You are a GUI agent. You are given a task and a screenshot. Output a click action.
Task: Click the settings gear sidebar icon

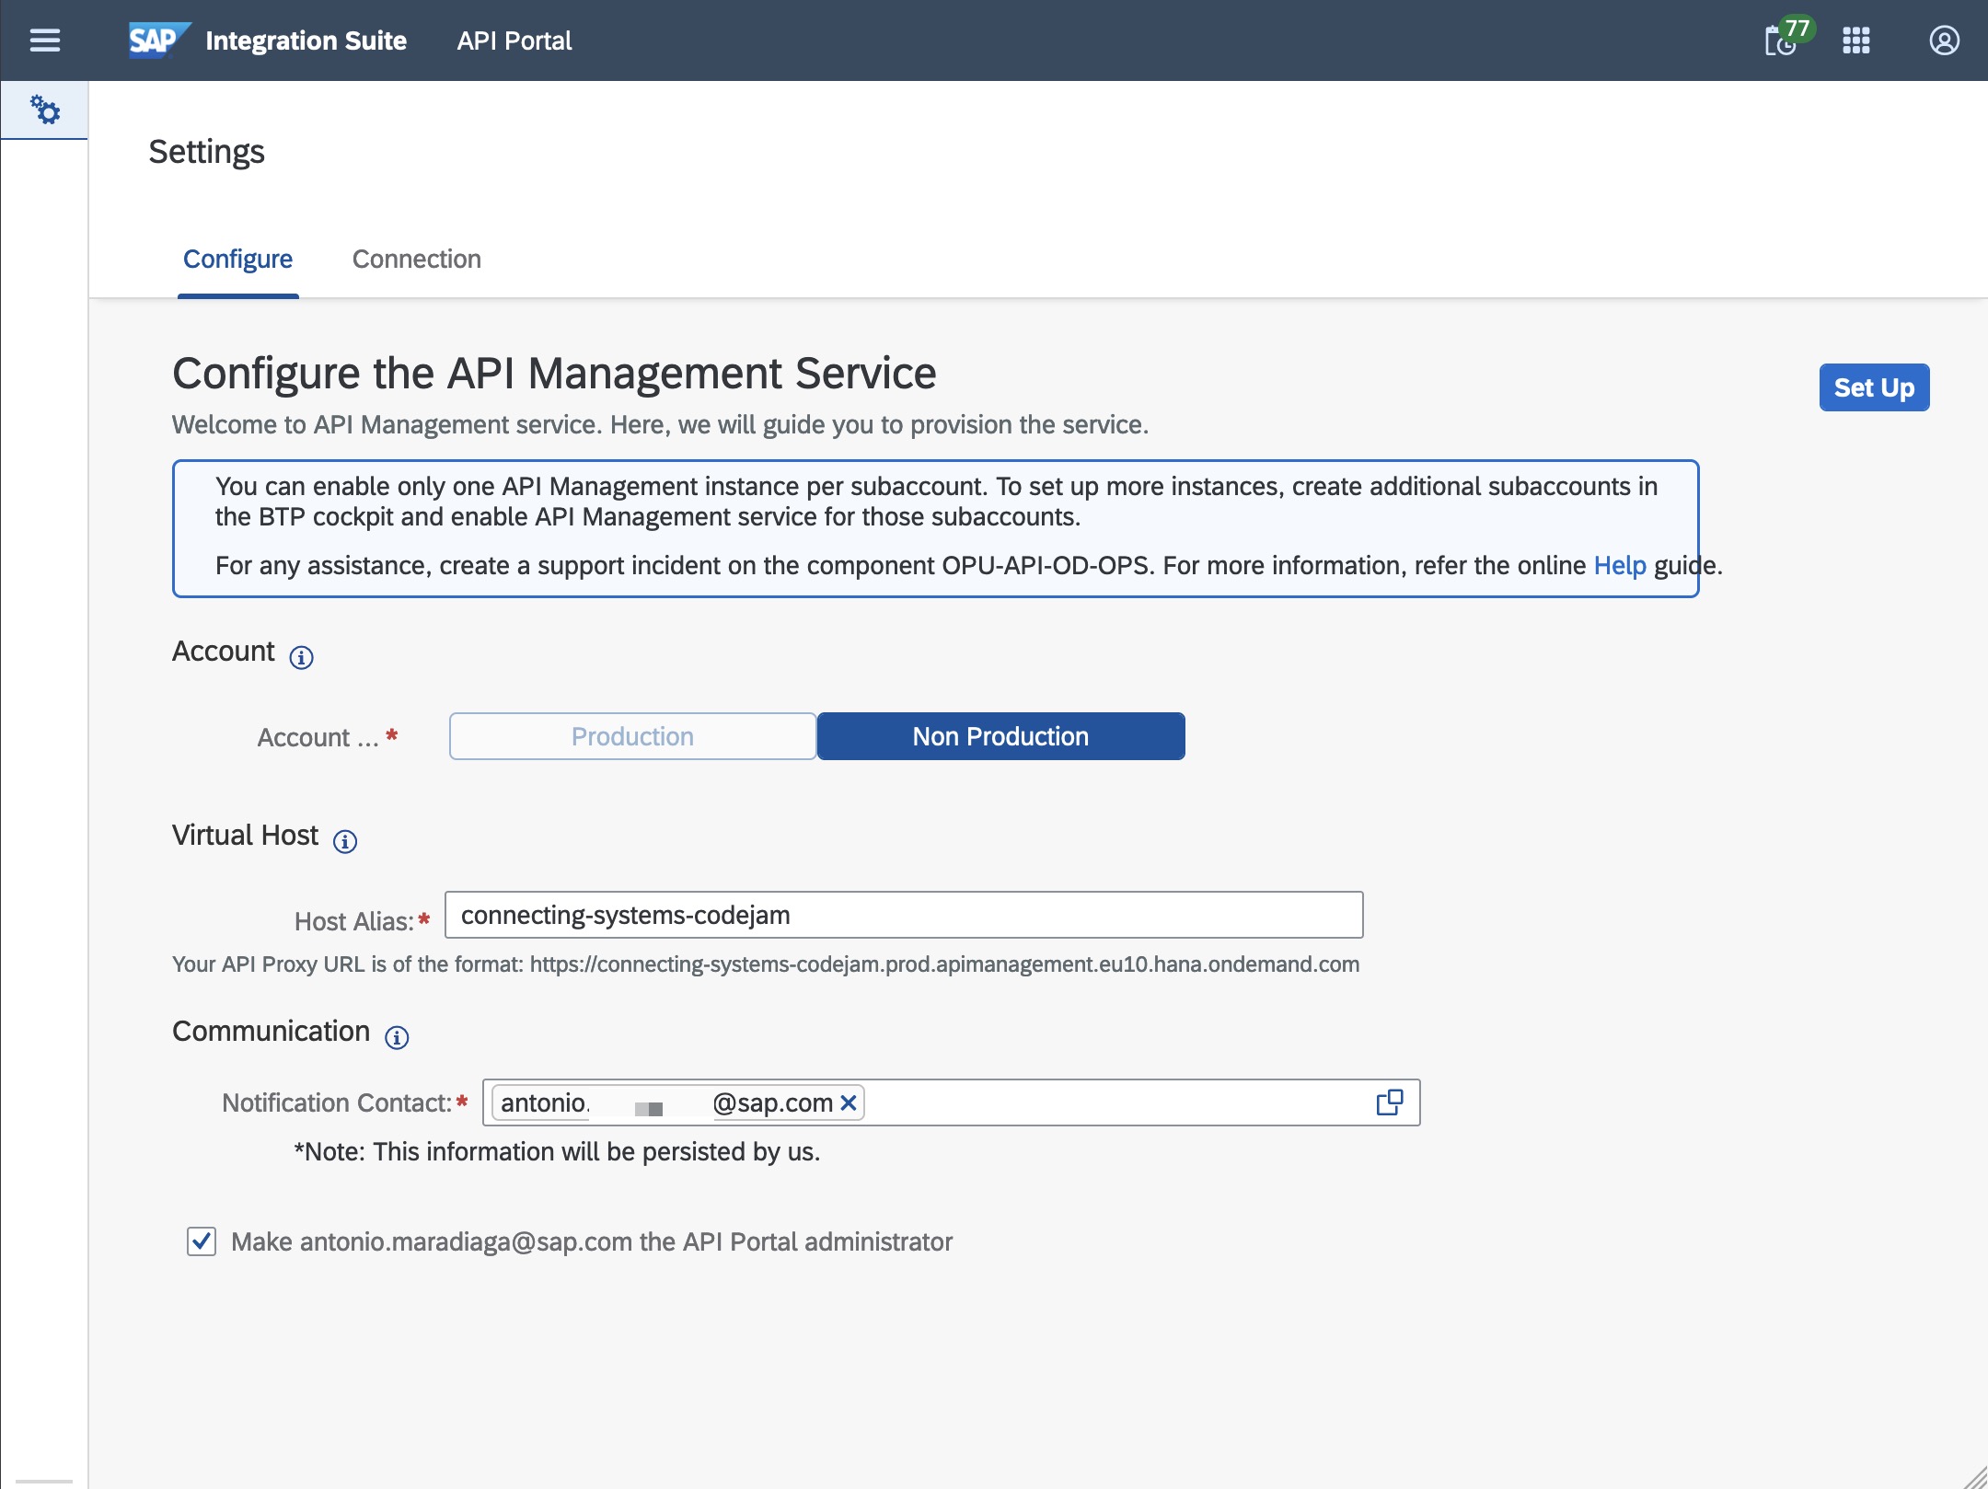42,110
